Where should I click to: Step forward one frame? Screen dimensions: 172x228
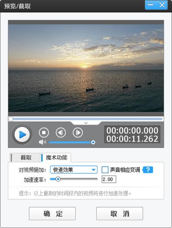(x=78, y=132)
